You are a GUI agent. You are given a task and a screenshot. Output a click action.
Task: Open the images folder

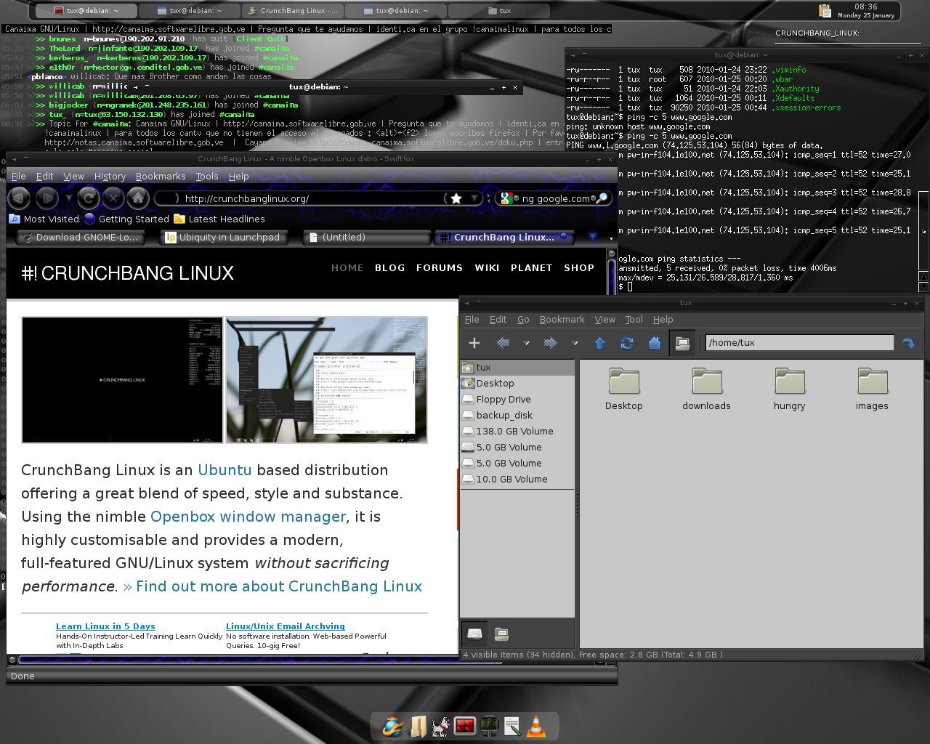tap(873, 389)
